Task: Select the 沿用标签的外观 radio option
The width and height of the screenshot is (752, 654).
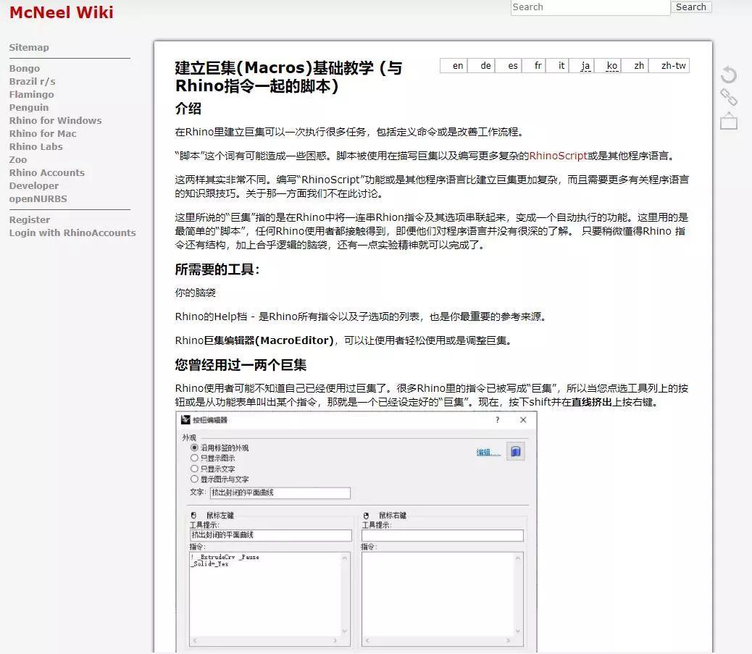Action: (194, 448)
